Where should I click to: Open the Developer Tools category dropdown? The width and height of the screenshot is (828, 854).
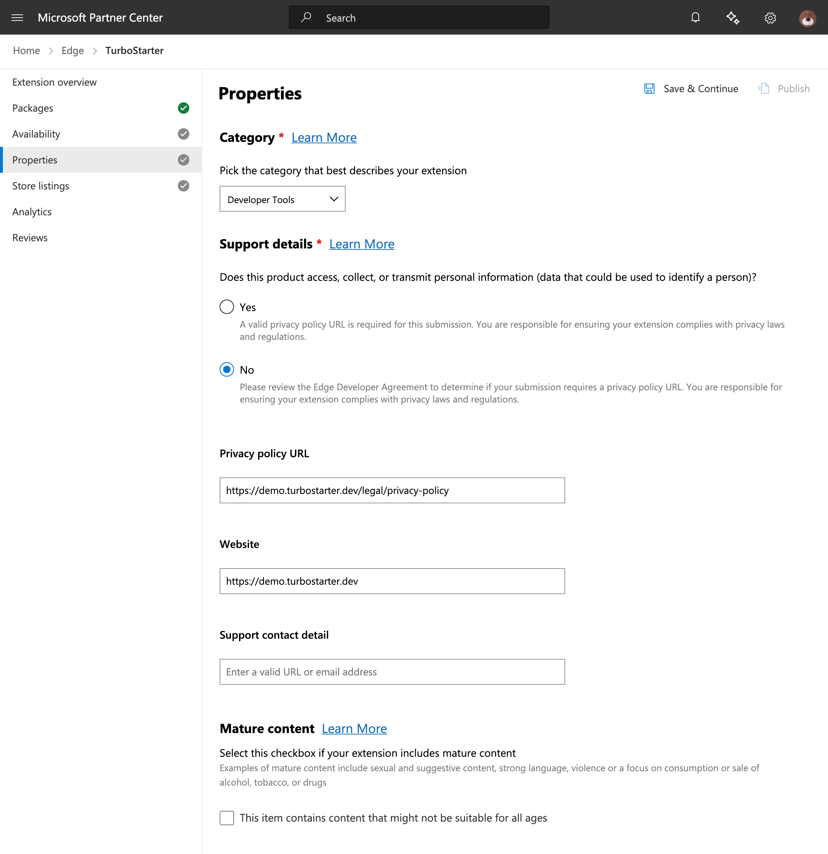pyautogui.click(x=282, y=199)
